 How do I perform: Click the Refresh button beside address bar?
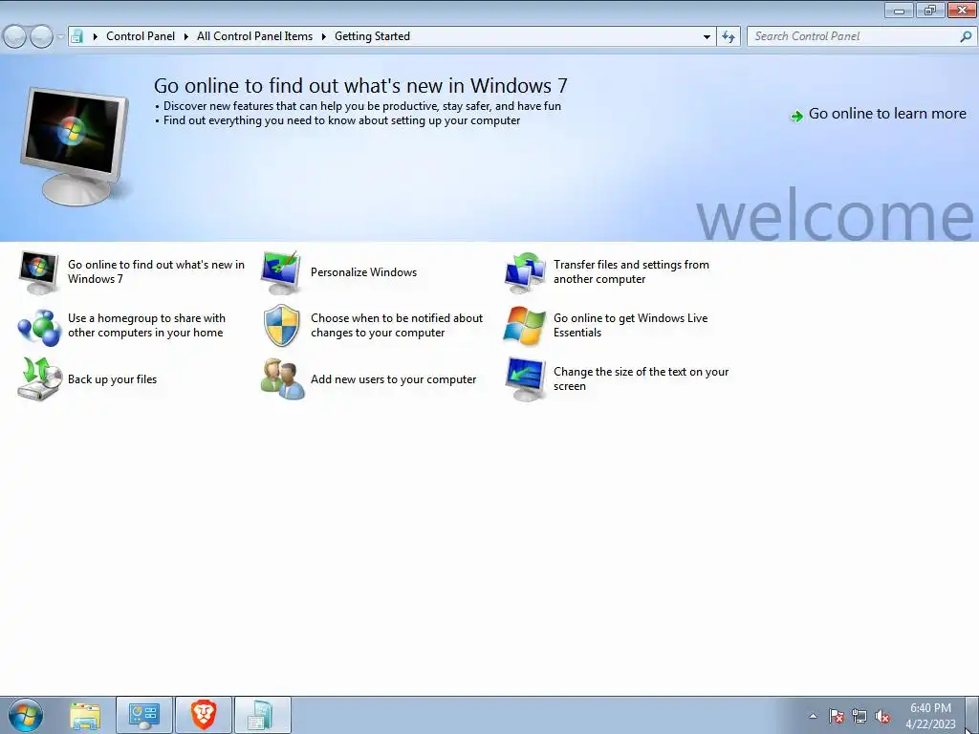[x=729, y=37]
